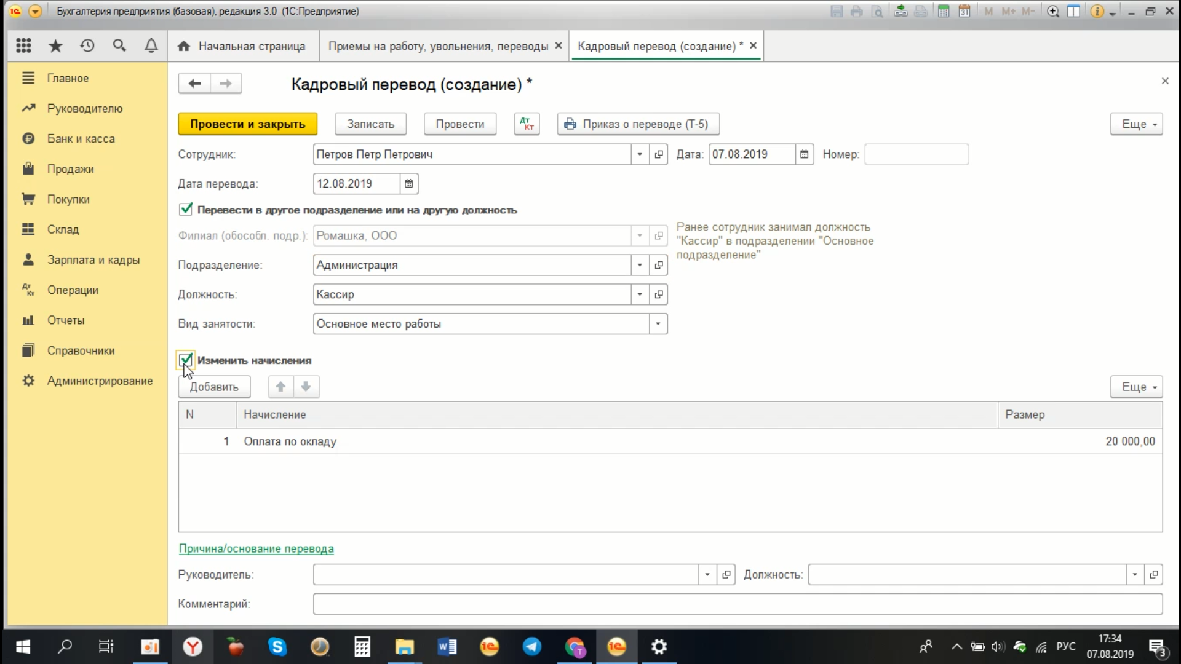
Task: Click the Дт/Кт postings icon button
Action: click(527, 124)
